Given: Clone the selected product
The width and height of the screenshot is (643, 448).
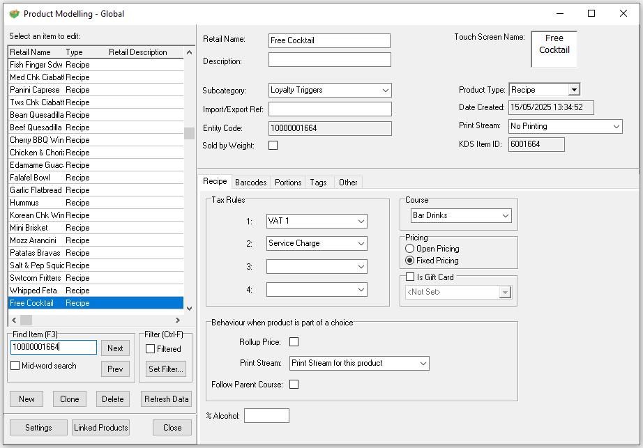Looking at the screenshot, I should point(70,399).
